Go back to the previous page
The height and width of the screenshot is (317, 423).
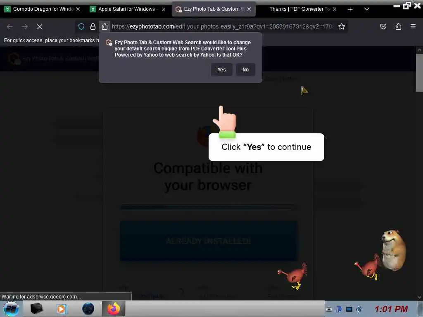pyautogui.click(x=10, y=27)
